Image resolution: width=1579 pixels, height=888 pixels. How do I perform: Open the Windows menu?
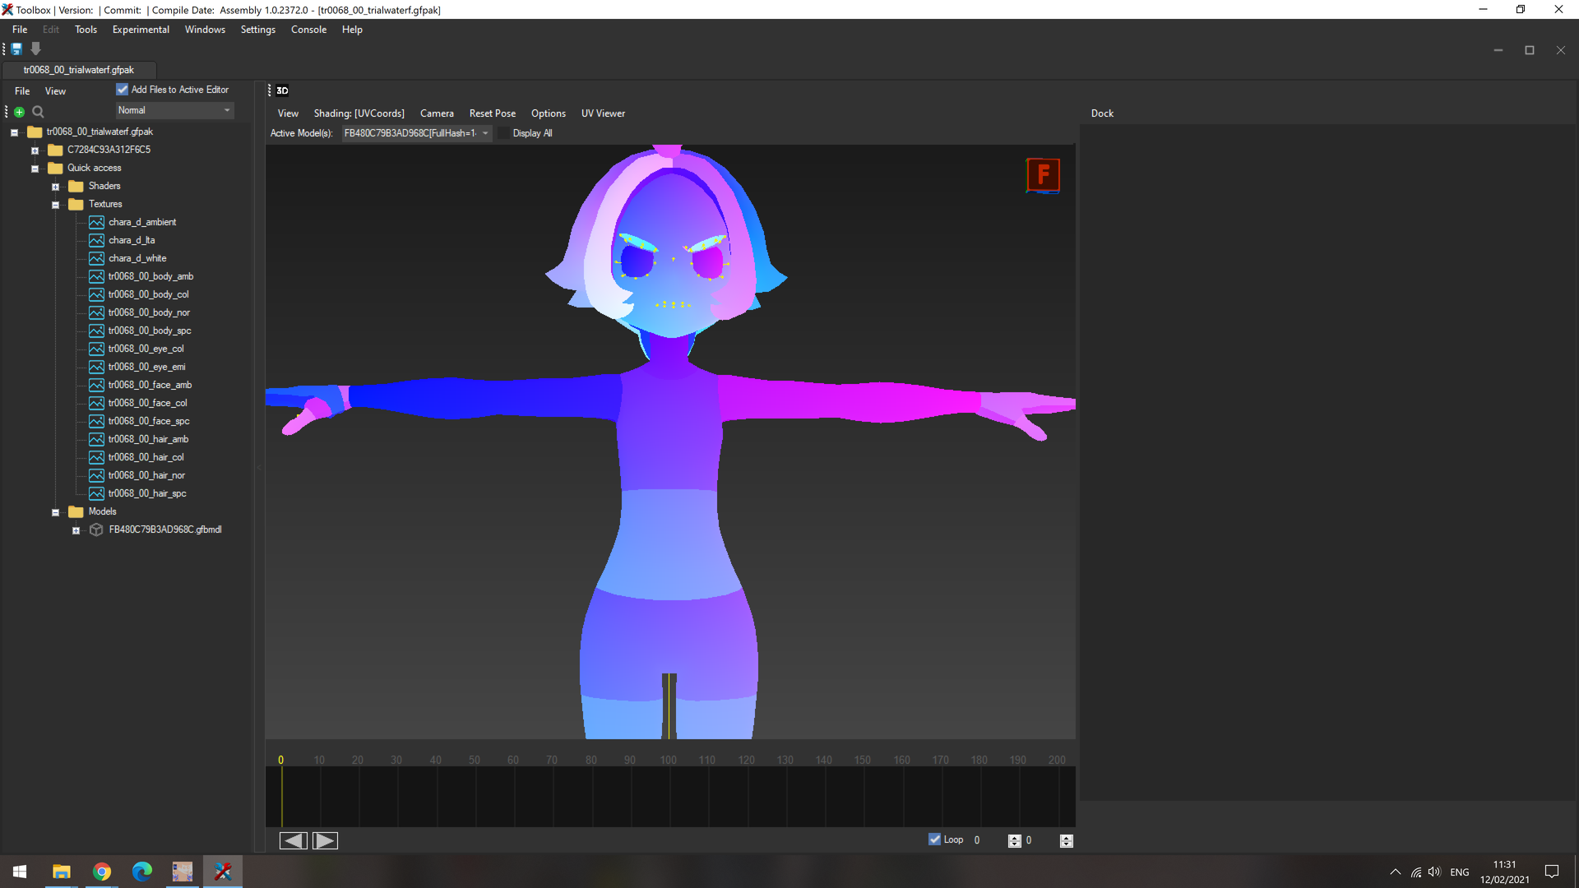point(205,30)
